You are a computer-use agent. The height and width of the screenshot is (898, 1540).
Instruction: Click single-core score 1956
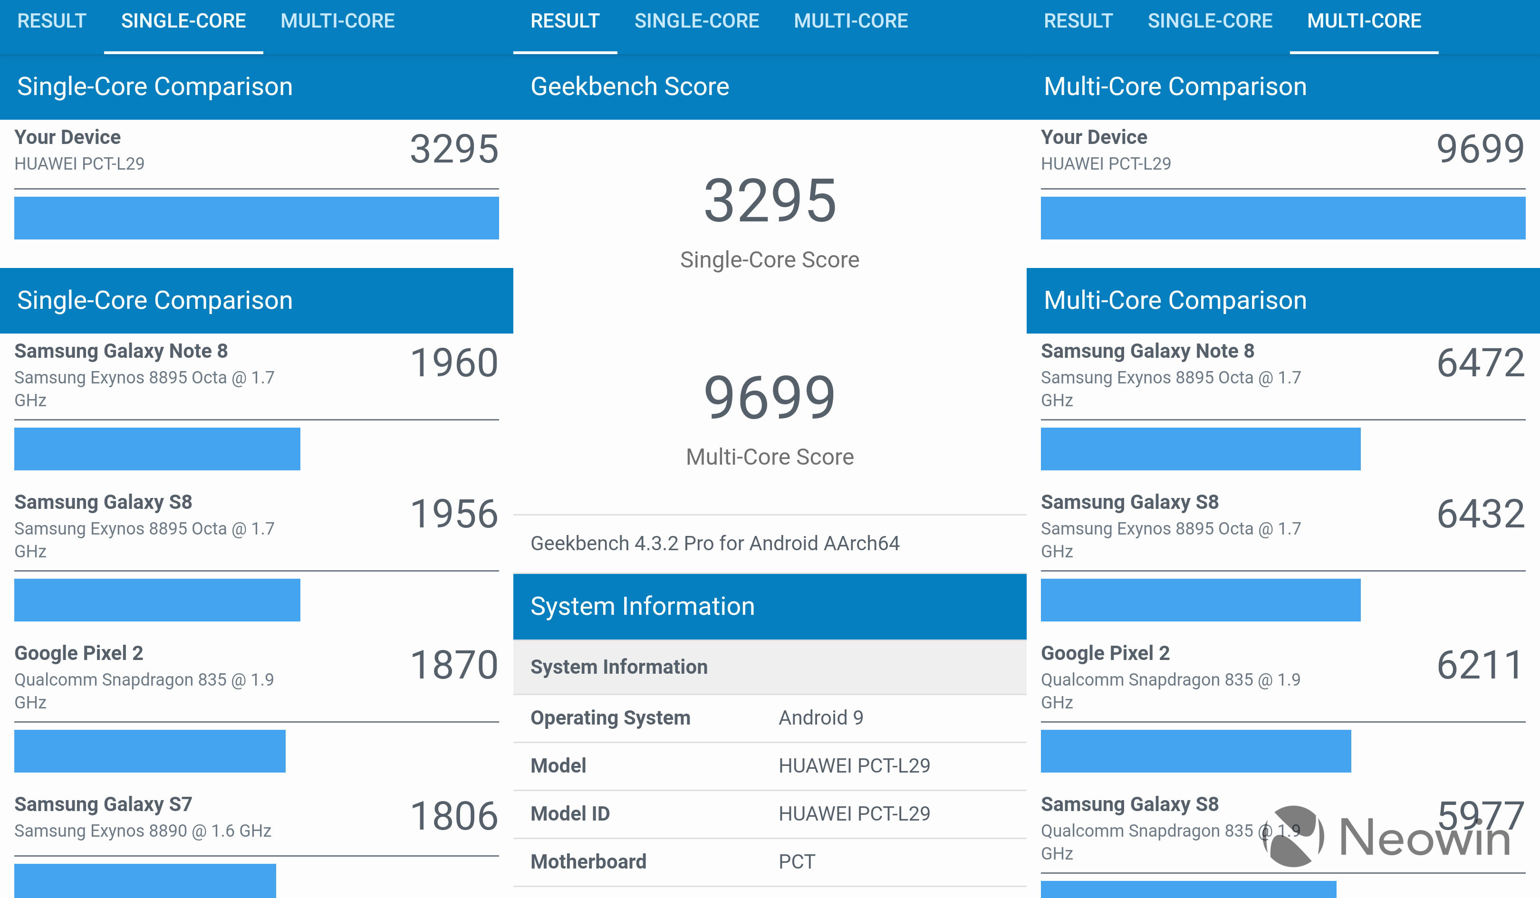[454, 514]
